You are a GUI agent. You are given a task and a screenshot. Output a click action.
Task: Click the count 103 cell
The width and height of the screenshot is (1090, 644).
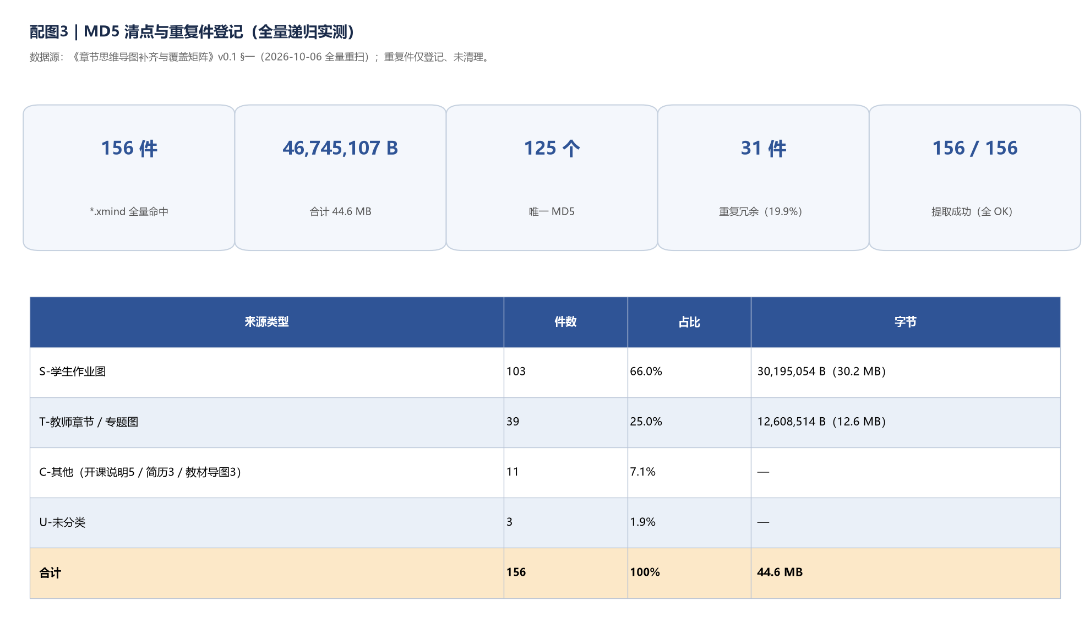click(x=565, y=372)
